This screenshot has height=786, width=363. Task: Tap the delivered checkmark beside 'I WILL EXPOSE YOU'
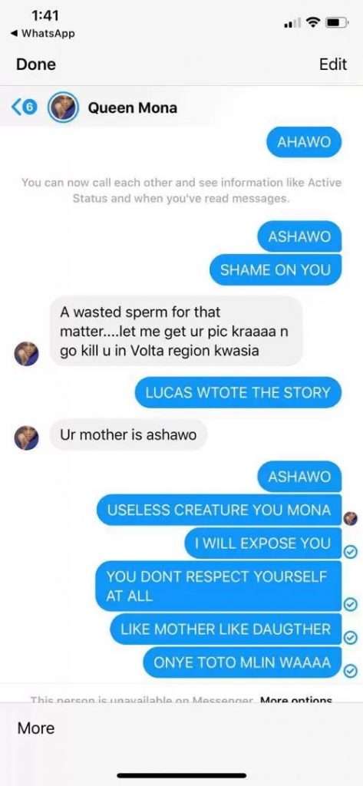pos(351,552)
